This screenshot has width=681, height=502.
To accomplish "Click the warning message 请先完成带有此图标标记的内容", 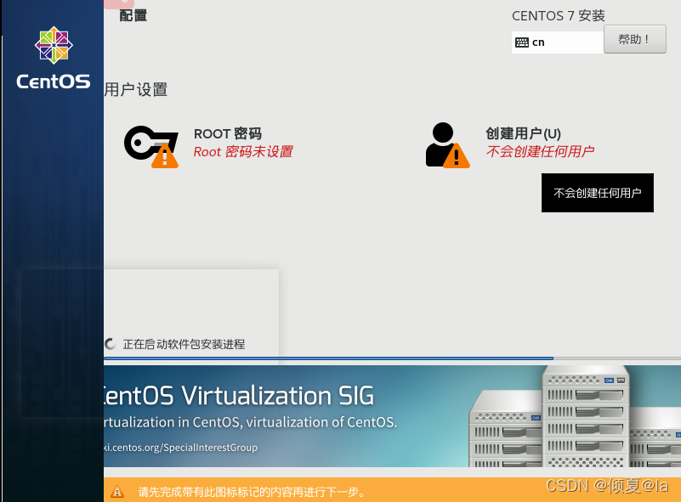I will coord(252,492).
